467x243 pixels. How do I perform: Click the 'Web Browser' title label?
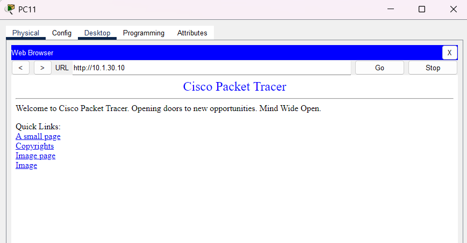tap(32, 53)
